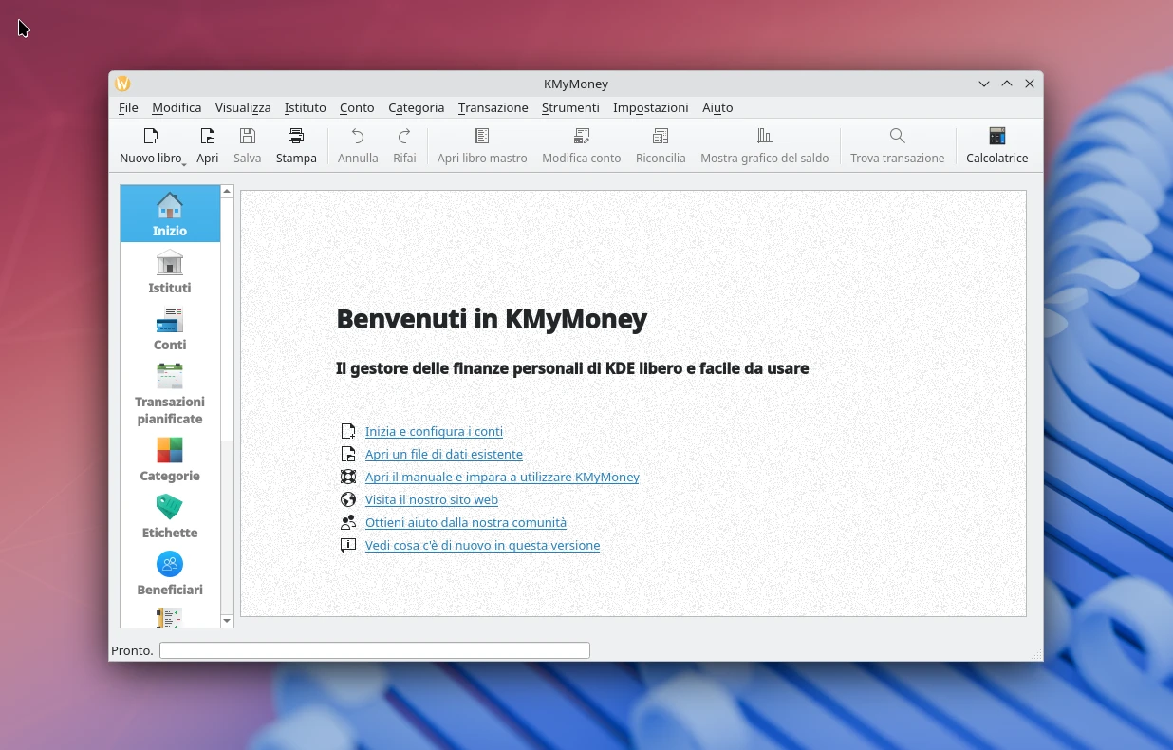Select the Inizio home view
The image size is (1173, 750).
[x=170, y=215]
